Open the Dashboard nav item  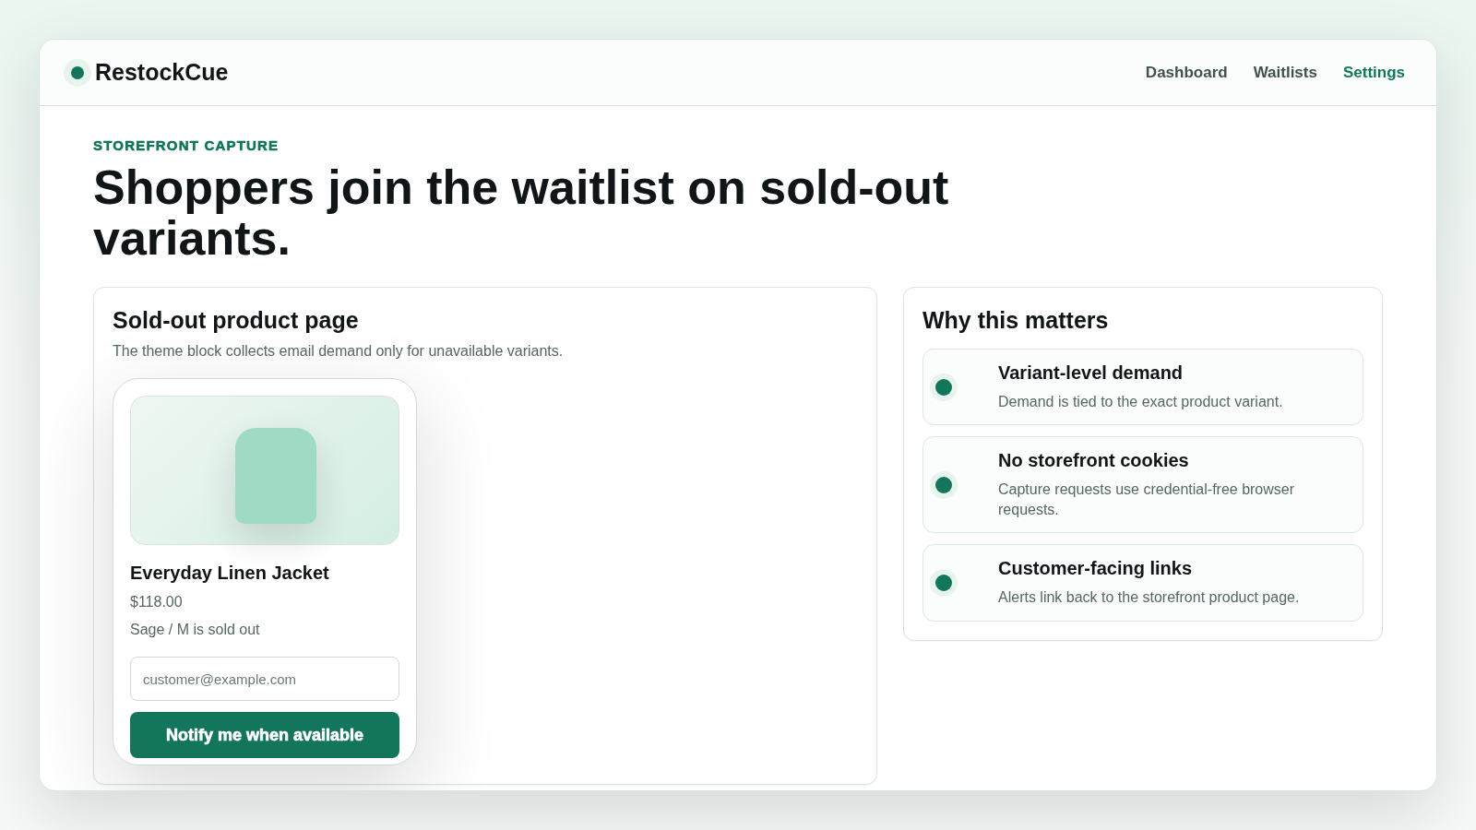(1186, 72)
